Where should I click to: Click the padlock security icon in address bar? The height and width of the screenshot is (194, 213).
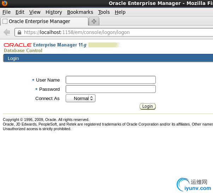[x=19, y=32]
